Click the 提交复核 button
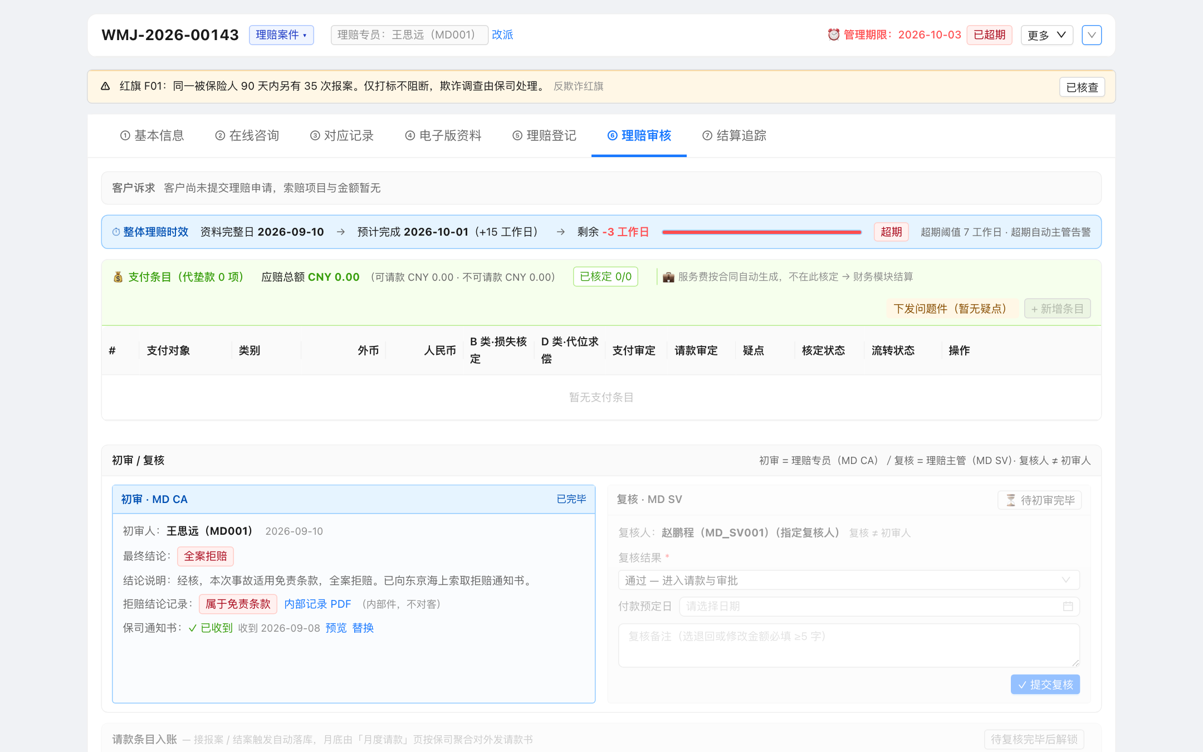Viewport: 1203px width, 752px height. tap(1045, 685)
